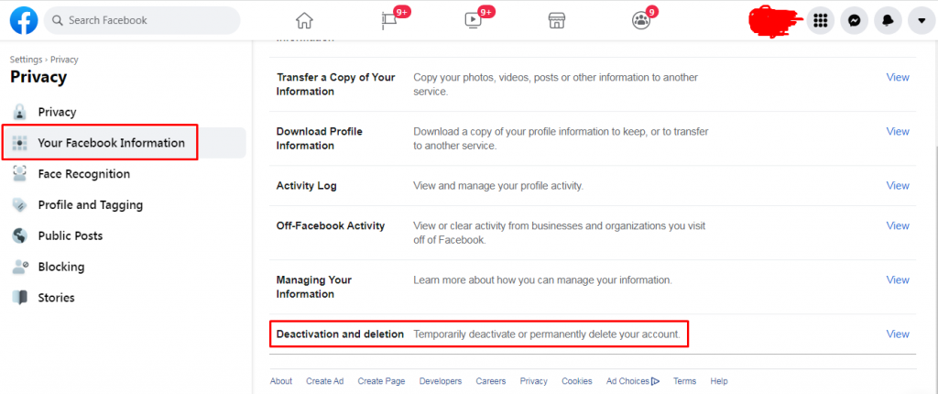
Task: Open the Create Page footer link
Action: 382,381
